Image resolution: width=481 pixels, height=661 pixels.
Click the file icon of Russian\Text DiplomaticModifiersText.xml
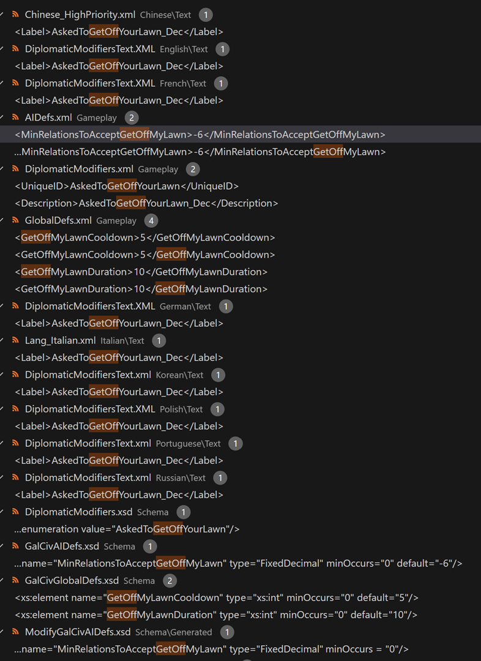pos(15,477)
